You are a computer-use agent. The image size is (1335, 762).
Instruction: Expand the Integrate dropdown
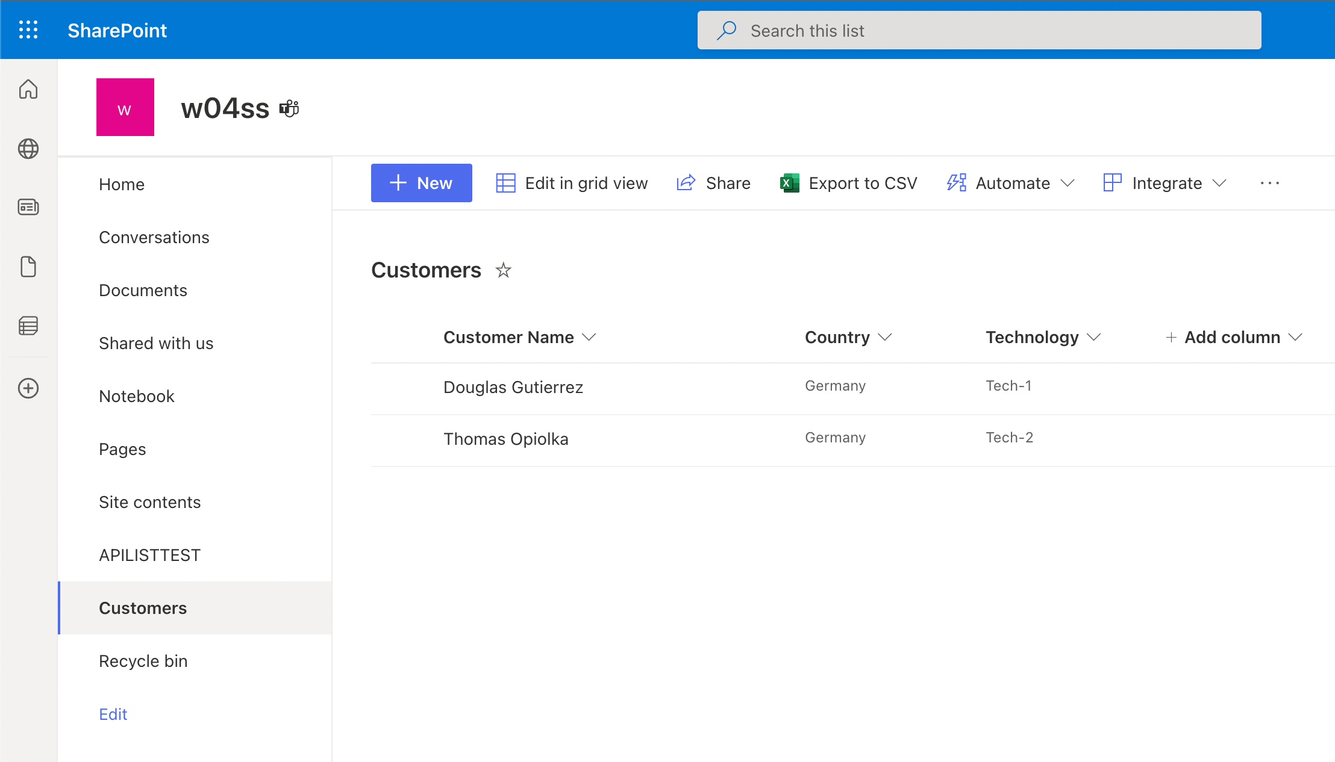click(1165, 183)
